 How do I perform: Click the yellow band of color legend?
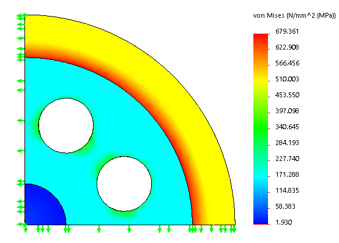(261, 80)
